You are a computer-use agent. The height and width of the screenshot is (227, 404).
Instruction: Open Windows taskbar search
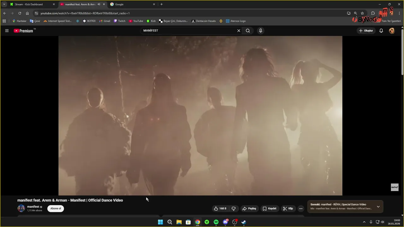[169, 222]
